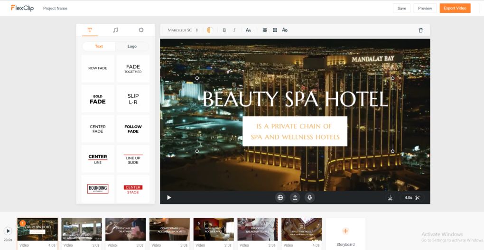Open the text color swatch
This screenshot has width=484, height=250.
210,30
